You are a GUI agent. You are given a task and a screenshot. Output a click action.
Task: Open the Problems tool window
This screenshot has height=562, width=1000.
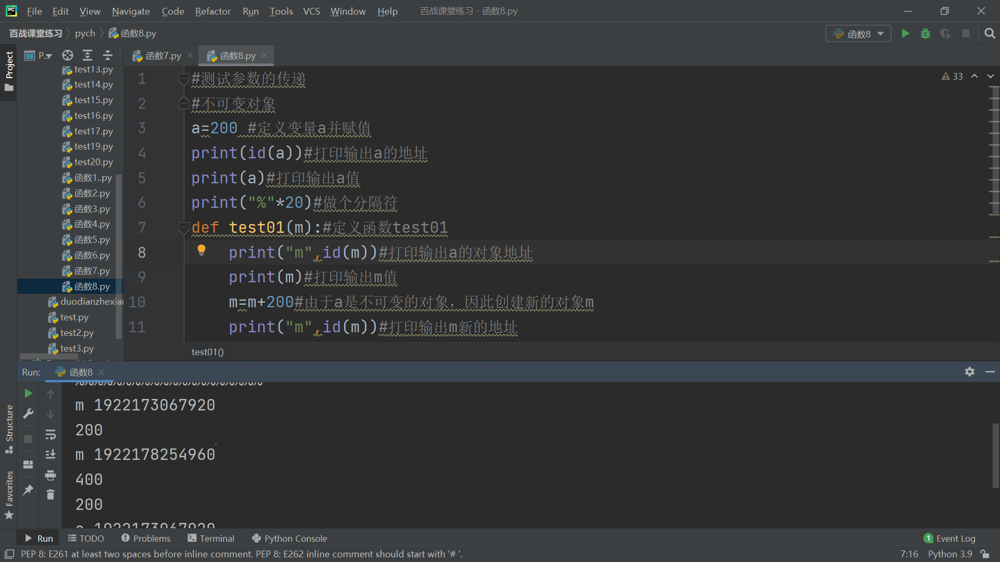tap(146, 538)
